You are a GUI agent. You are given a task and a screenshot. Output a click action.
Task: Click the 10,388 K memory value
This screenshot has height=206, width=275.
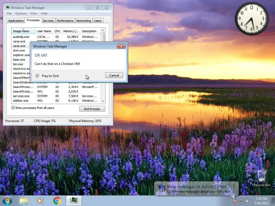click(x=73, y=37)
